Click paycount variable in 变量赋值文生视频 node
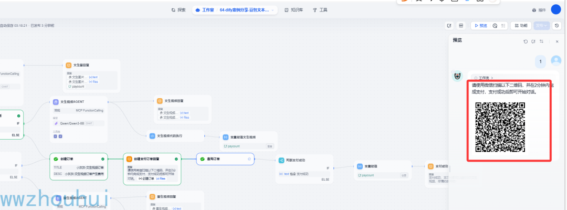The width and height of the screenshot is (567, 210). [x=233, y=146]
